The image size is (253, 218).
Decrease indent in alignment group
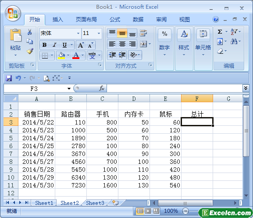click(x=112, y=55)
